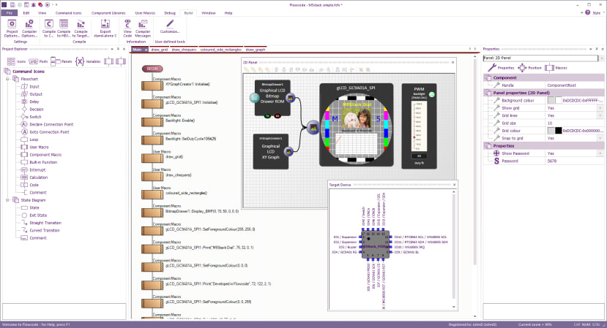Toggle the PWM backlight green LED
607x328 pixels.
tap(432, 94)
